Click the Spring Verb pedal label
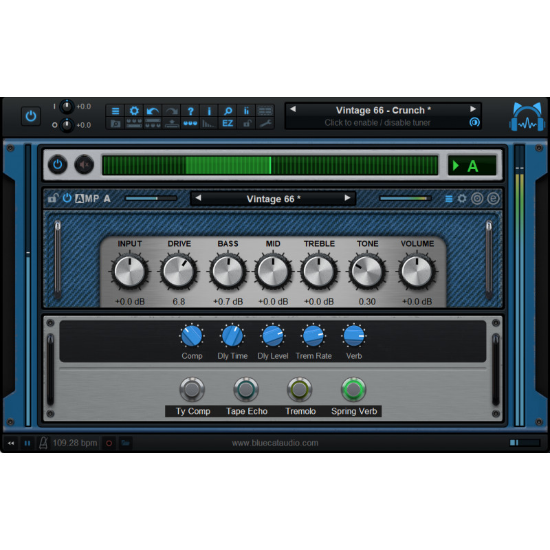Image resolution: width=550 pixels, height=550 pixels. point(353,411)
